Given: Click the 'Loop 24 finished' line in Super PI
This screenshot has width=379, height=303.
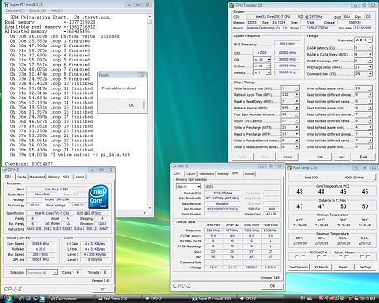Looking at the screenshot, I should tap(51, 150).
